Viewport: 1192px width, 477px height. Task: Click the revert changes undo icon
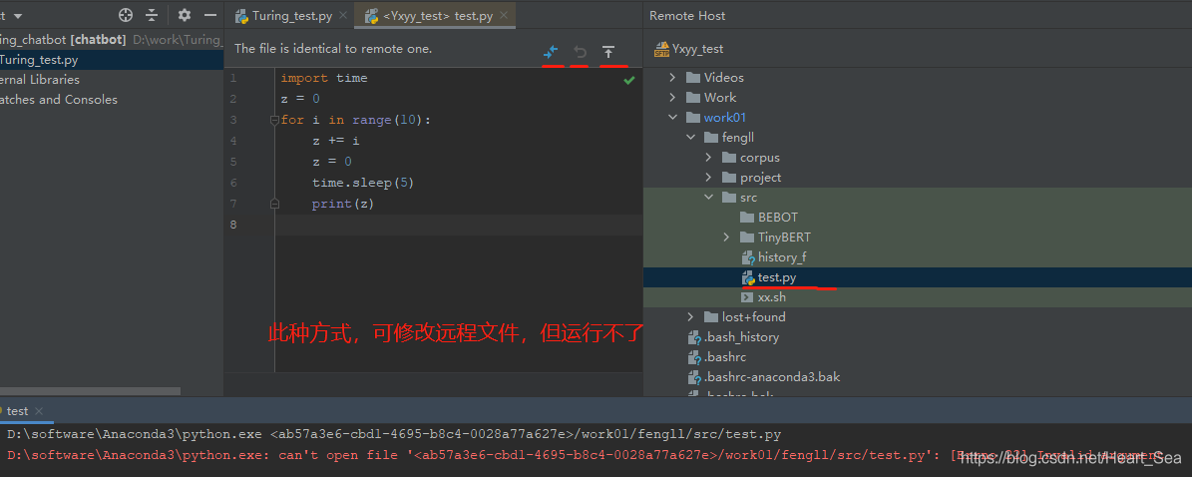pyautogui.click(x=580, y=52)
